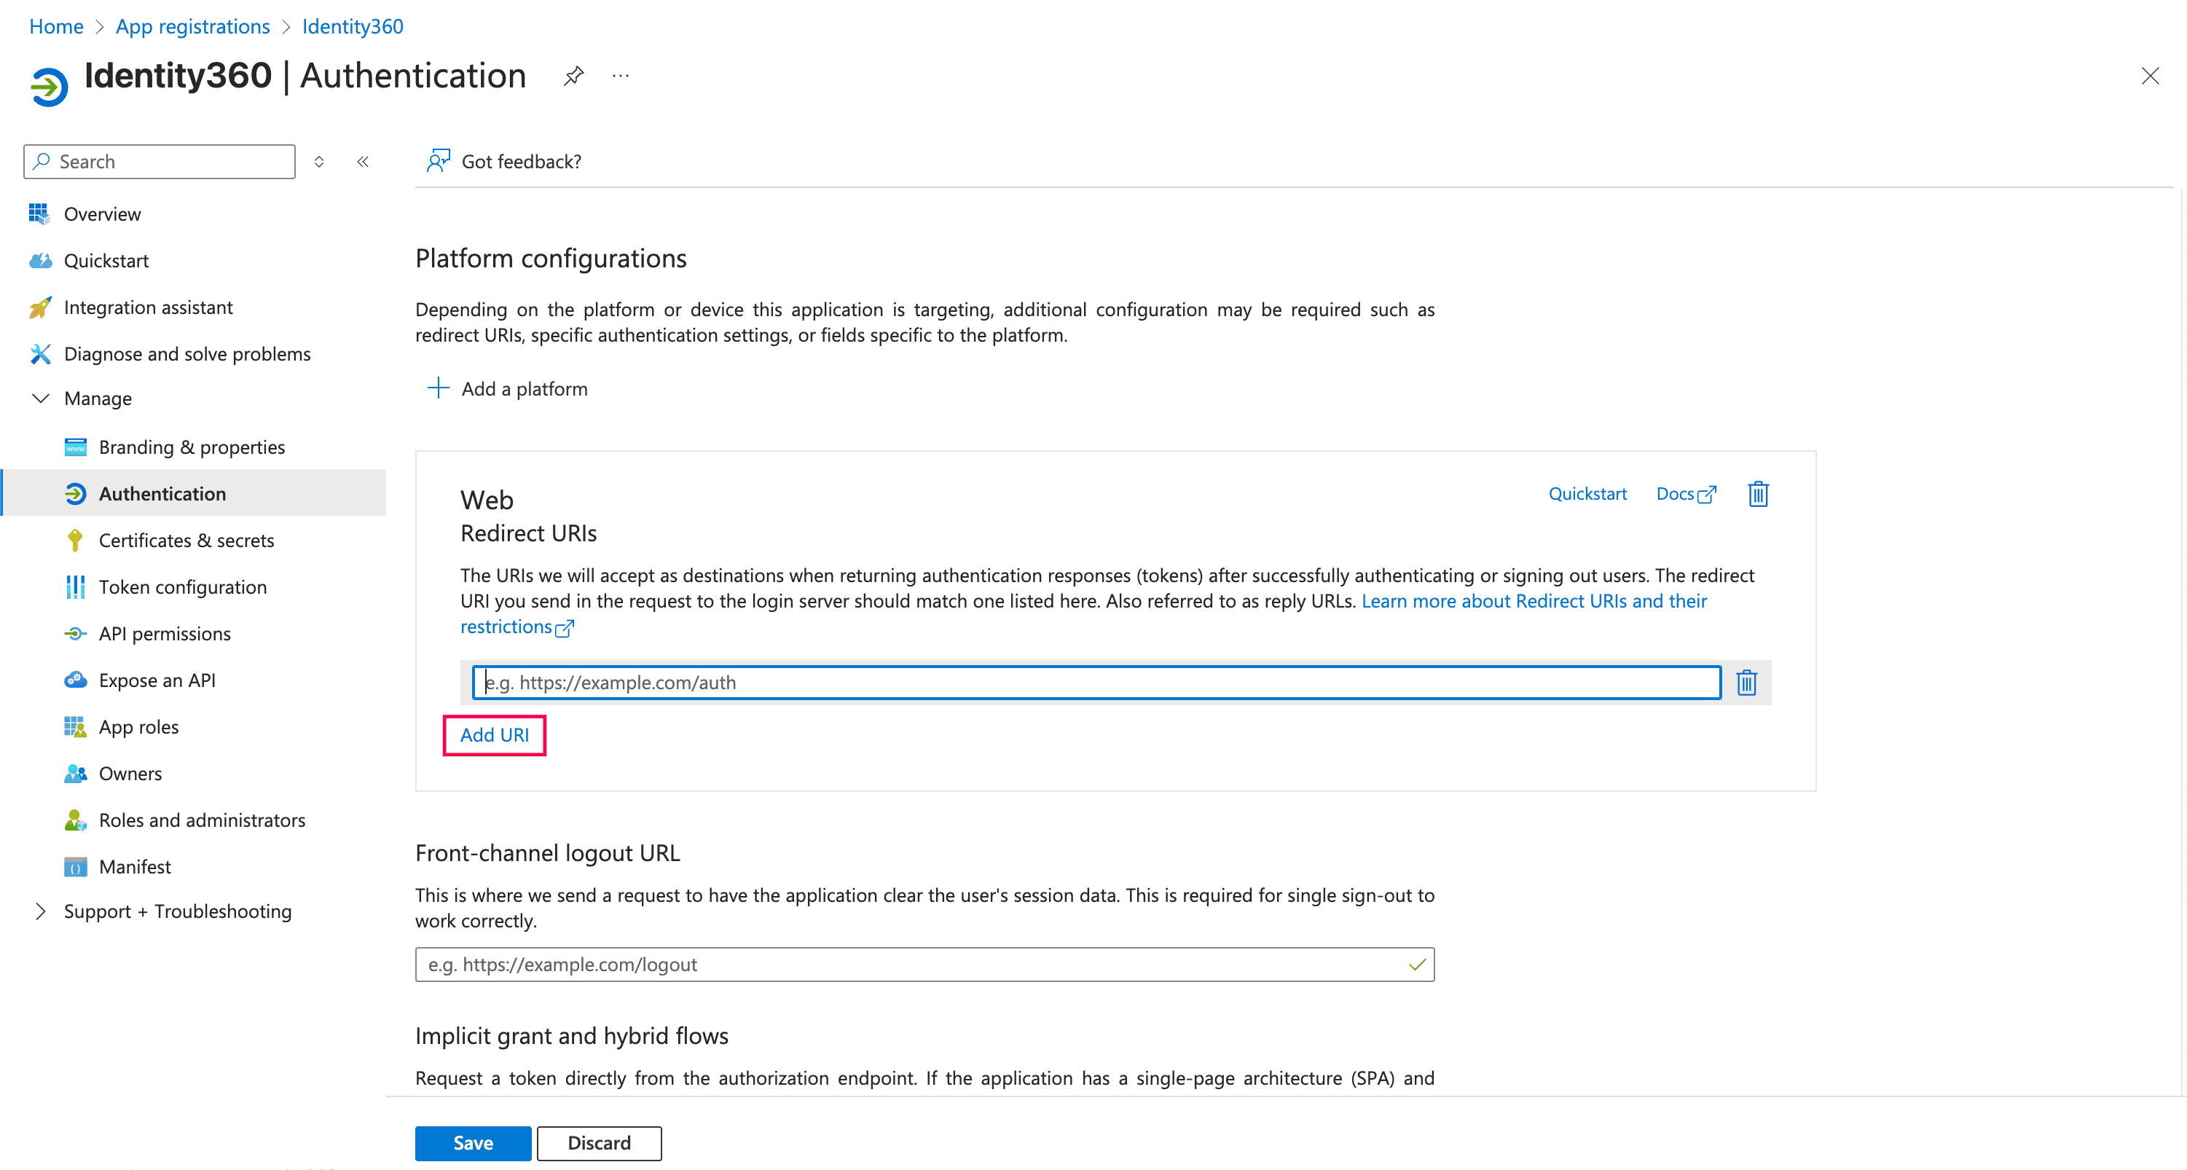The height and width of the screenshot is (1170, 2187).
Task: Save the authentication changes
Action: coord(472,1143)
